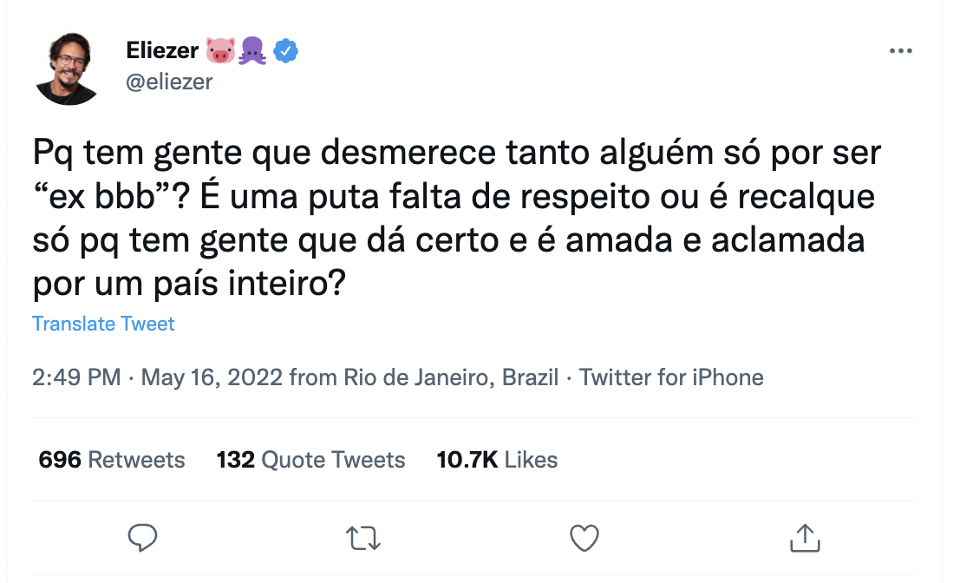The height and width of the screenshot is (583, 973).
Task: View the 696 Retweets list
Action: coord(112,459)
